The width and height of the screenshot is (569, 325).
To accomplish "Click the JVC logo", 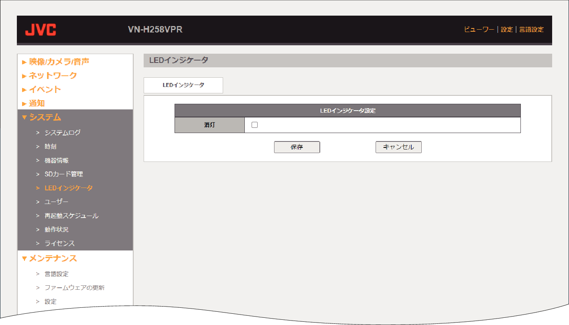I will coord(41,30).
